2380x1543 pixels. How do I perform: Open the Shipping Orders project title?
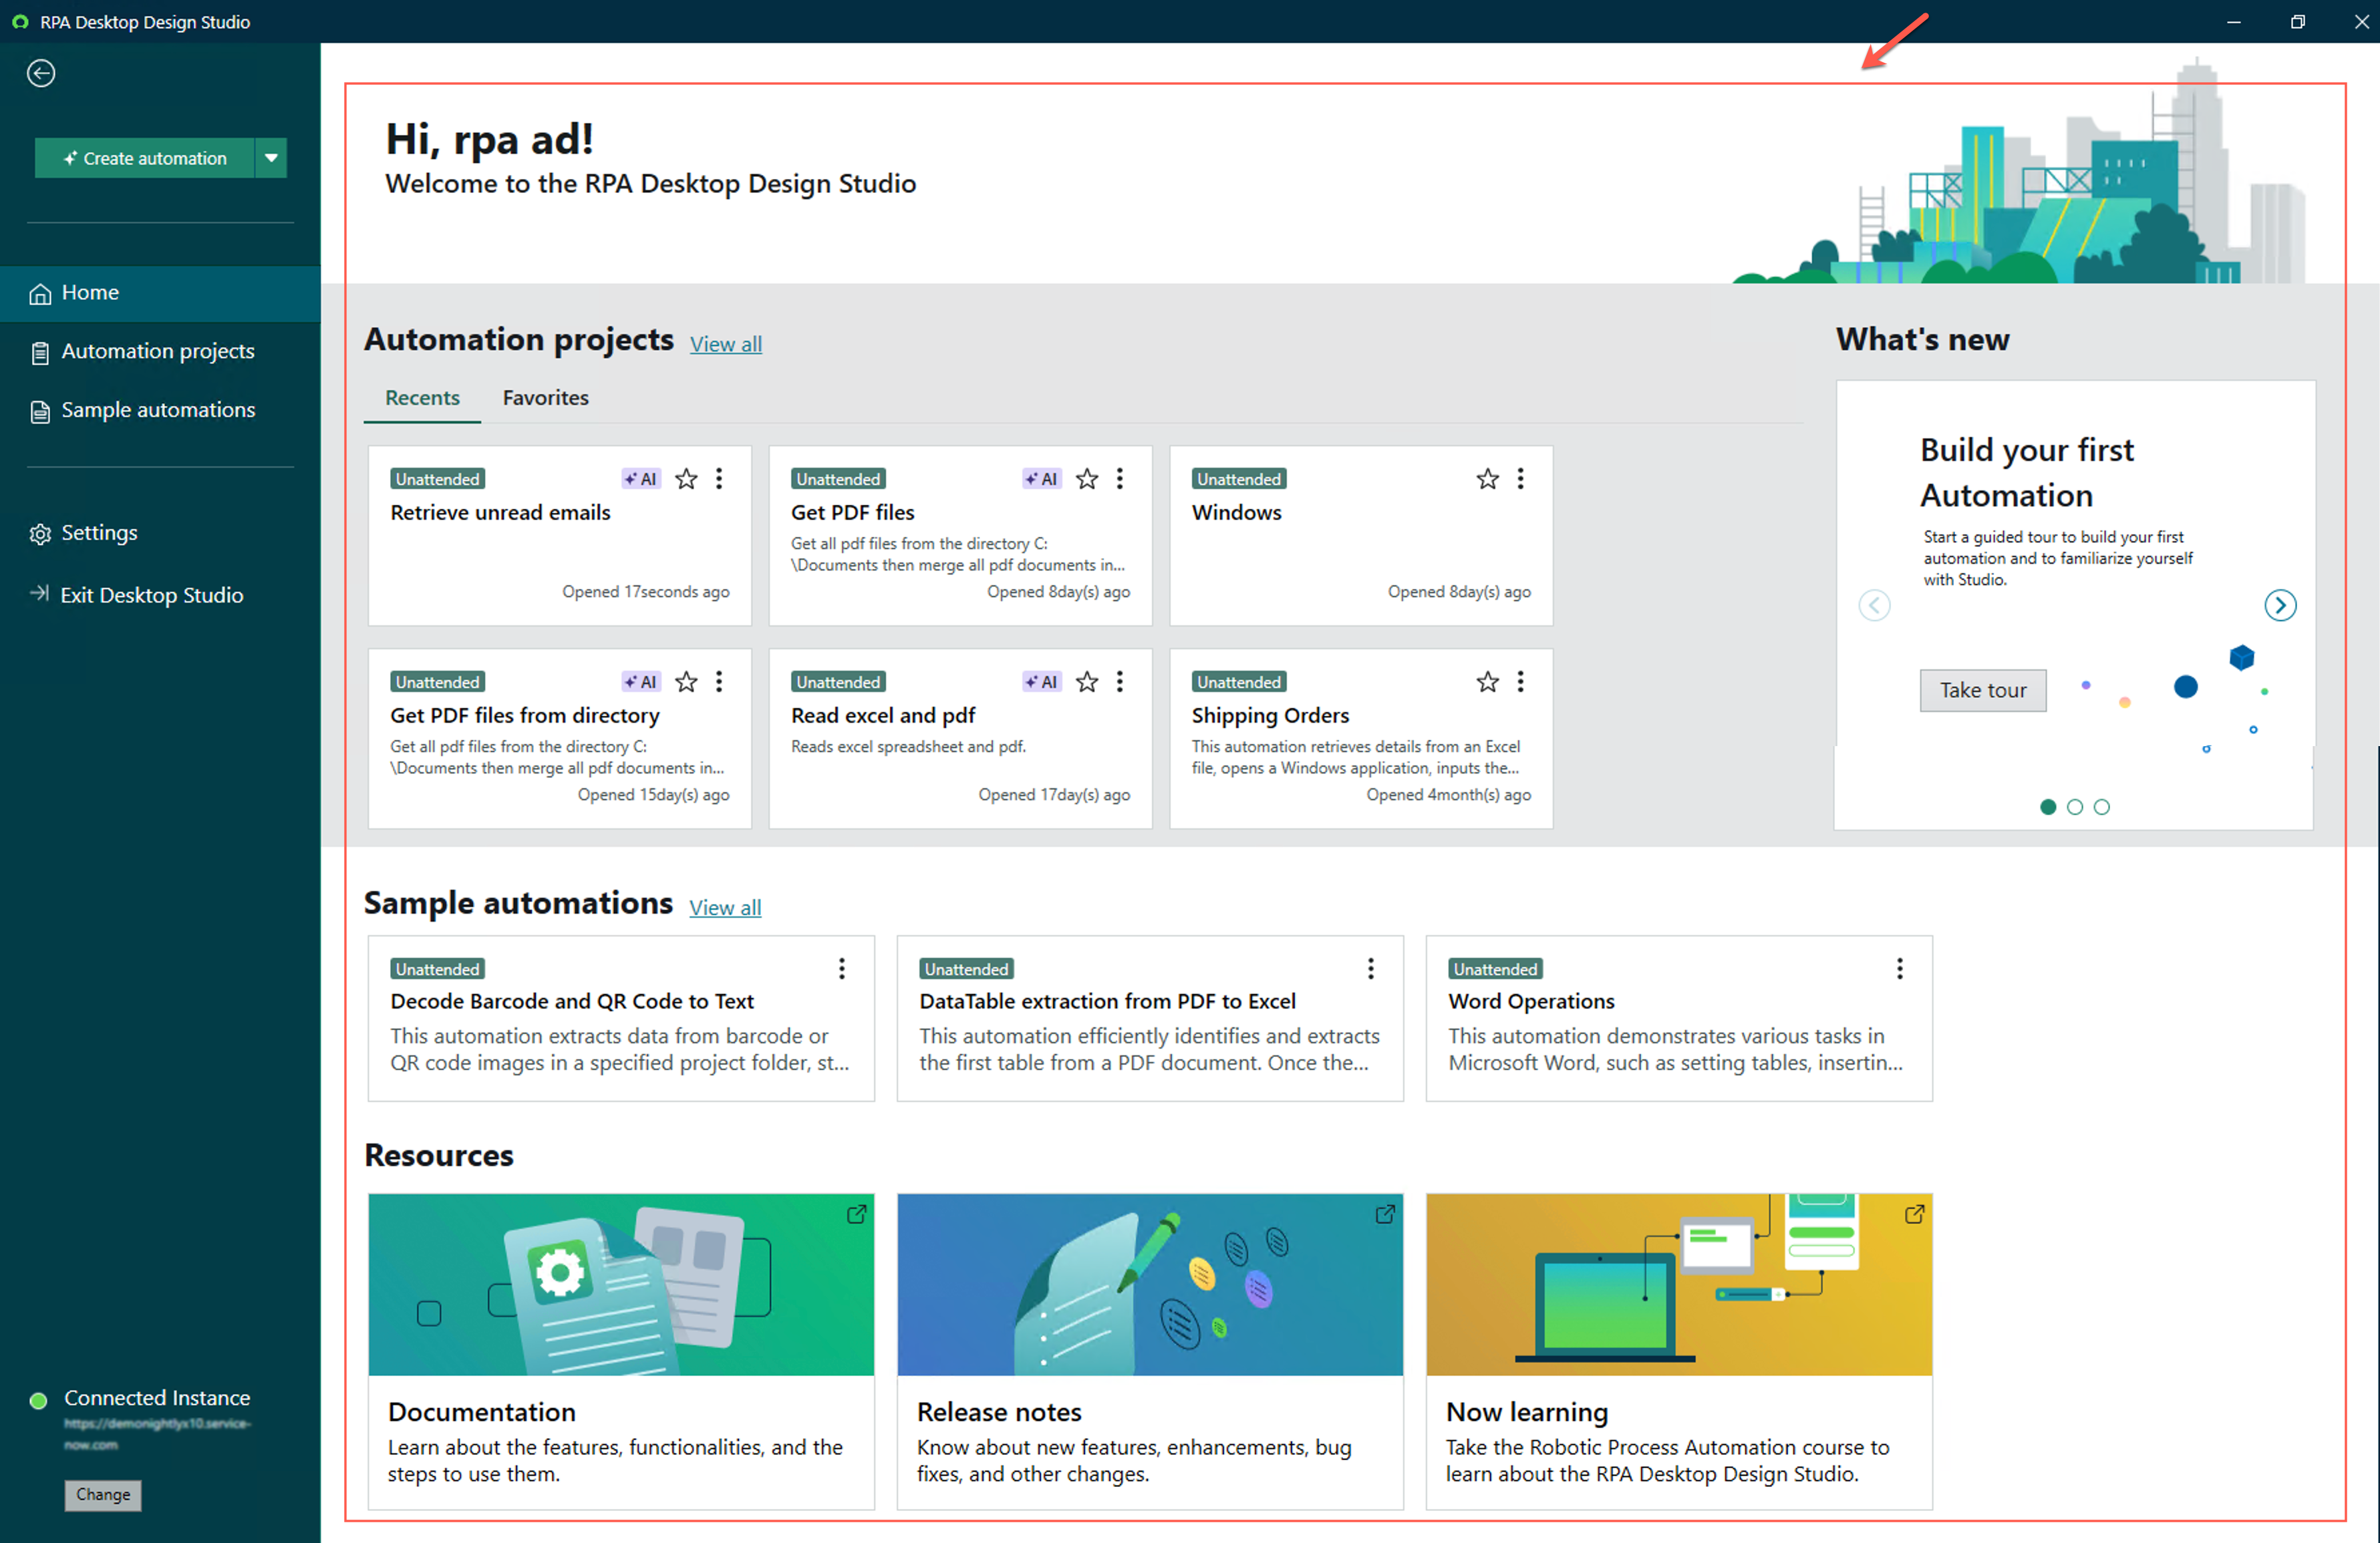1270,716
